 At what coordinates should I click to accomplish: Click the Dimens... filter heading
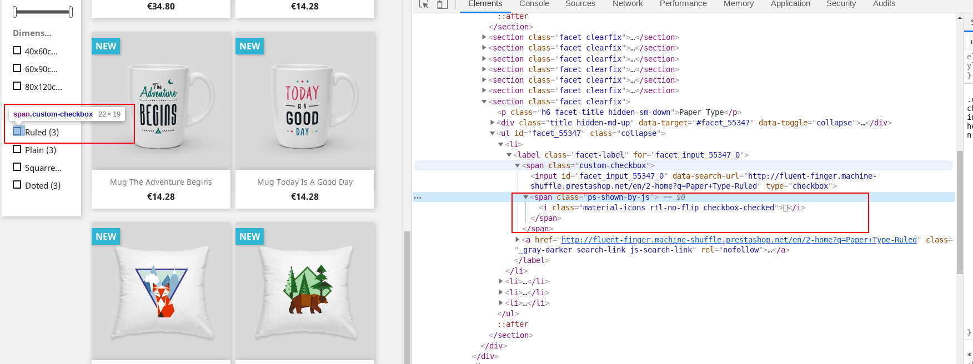tap(32, 33)
